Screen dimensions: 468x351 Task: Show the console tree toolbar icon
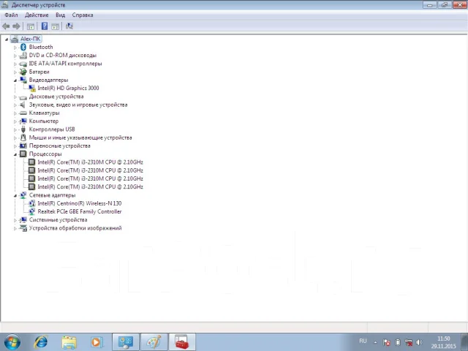31,26
